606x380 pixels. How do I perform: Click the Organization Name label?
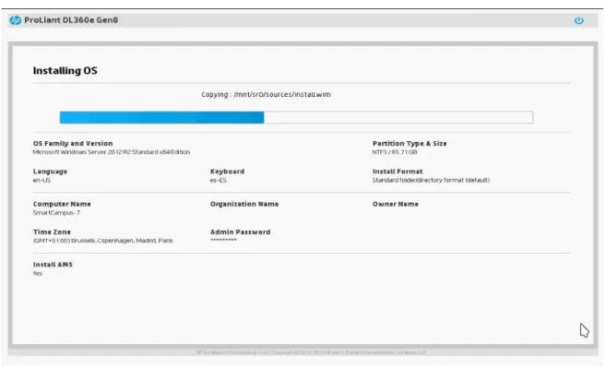tap(244, 204)
